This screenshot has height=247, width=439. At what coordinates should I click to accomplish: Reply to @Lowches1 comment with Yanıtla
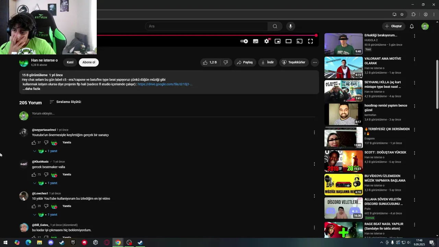click(67, 206)
